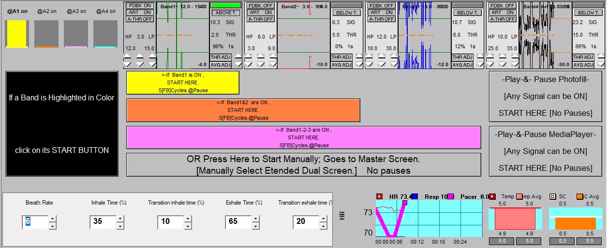This screenshot has height=248, width=607.
Task: Click Band4 THR ADJ button
Action: pyautogui.click(x=583, y=57)
